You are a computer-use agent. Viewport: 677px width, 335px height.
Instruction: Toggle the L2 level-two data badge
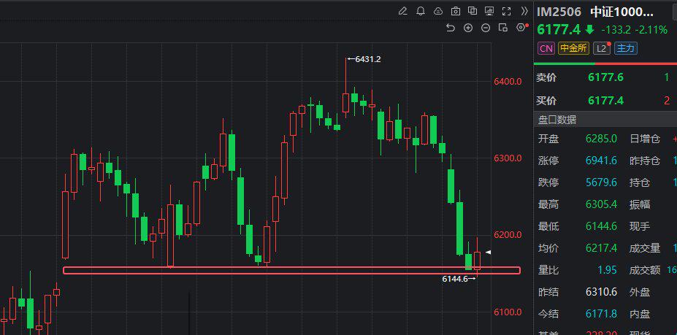click(601, 49)
